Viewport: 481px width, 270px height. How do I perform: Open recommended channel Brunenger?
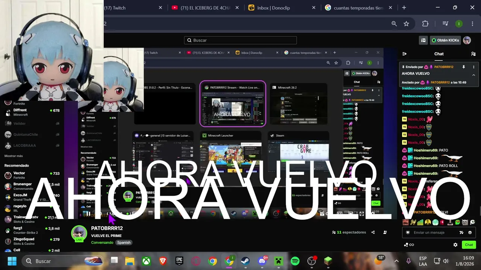coord(32,186)
